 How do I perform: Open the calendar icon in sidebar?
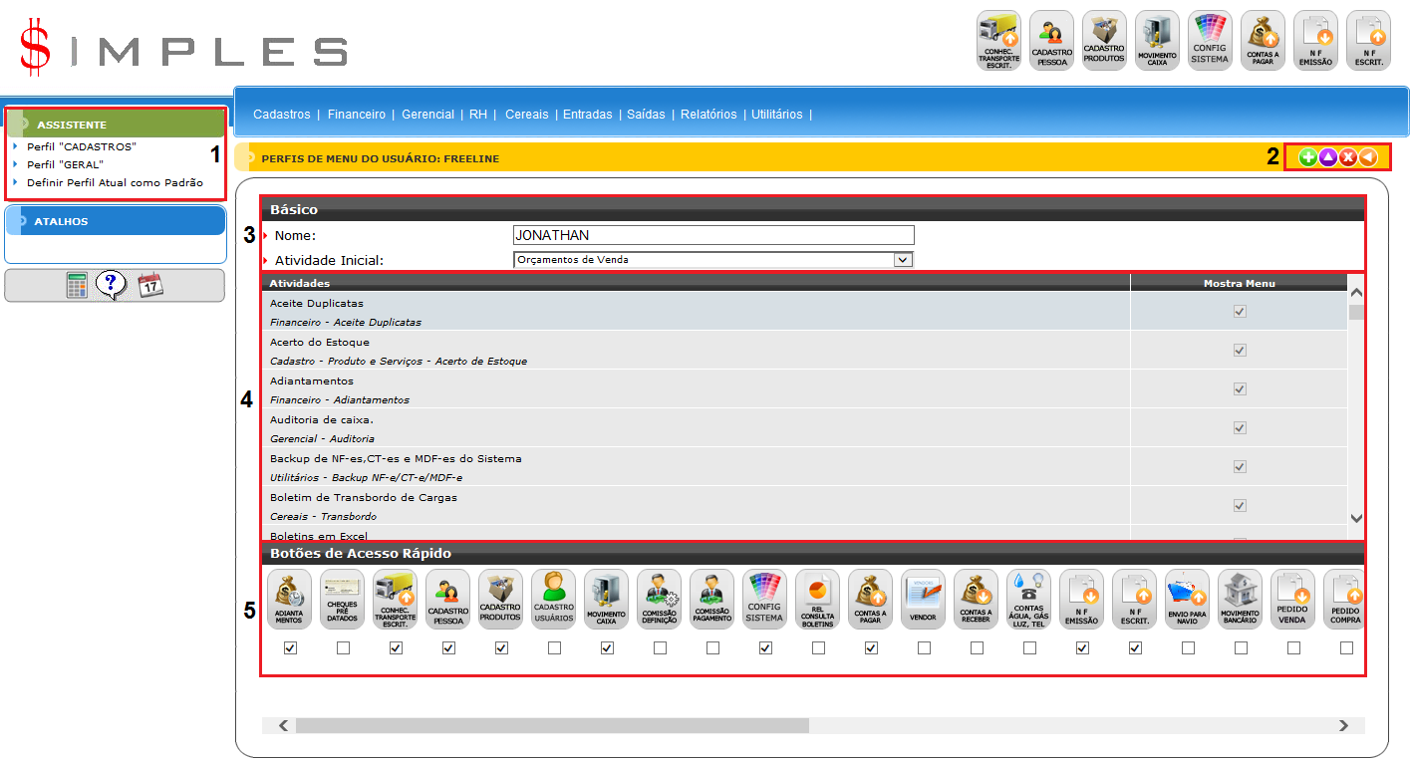[x=149, y=286]
